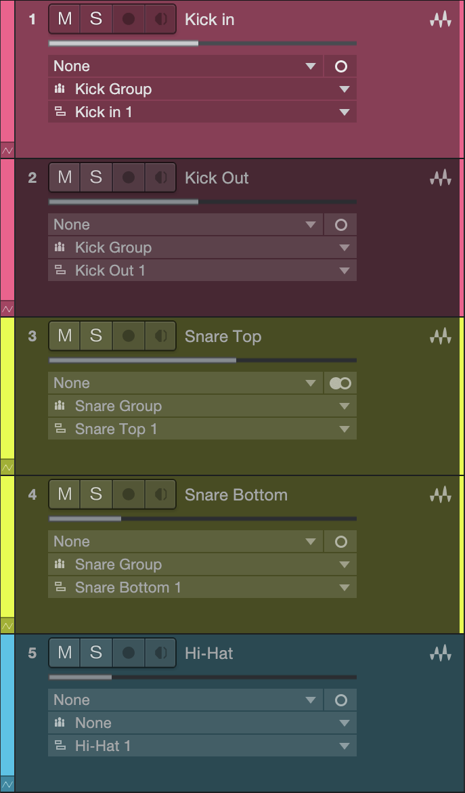Click the Hi-Hat track volume slider
465x793 pixels.
coord(202,677)
